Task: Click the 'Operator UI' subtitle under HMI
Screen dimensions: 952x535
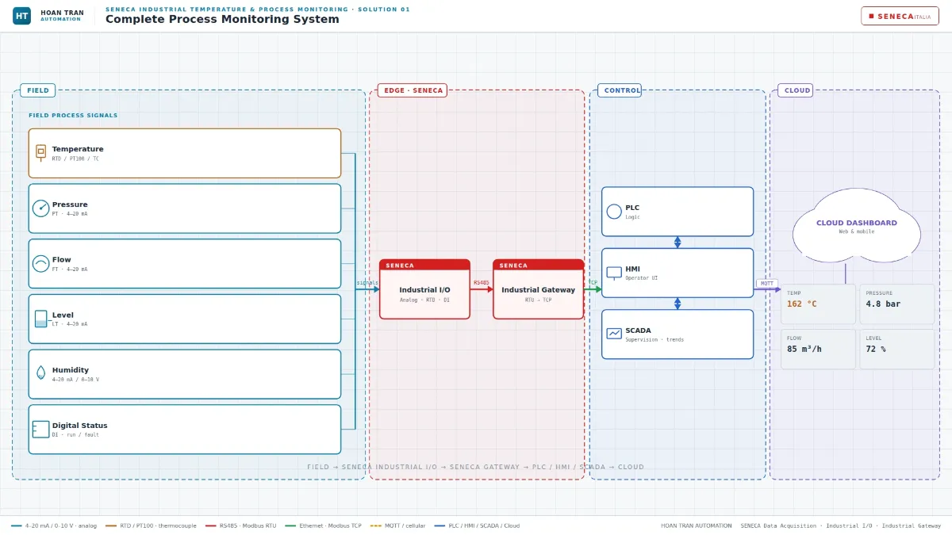Action: click(641, 278)
